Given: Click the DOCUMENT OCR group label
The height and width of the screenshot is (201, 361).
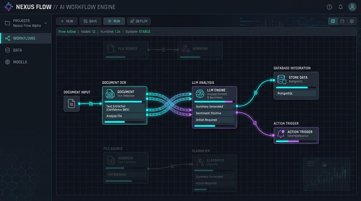Looking at the screenshot, I should point(114,83).
